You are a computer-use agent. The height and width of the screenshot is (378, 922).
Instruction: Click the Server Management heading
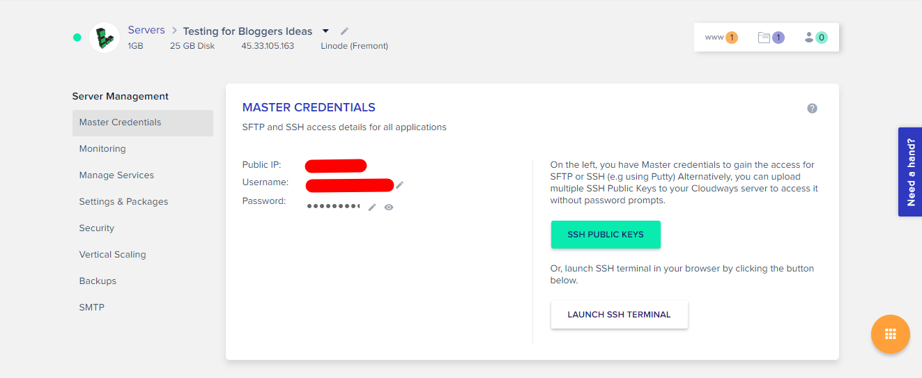[x=121, y=96]
